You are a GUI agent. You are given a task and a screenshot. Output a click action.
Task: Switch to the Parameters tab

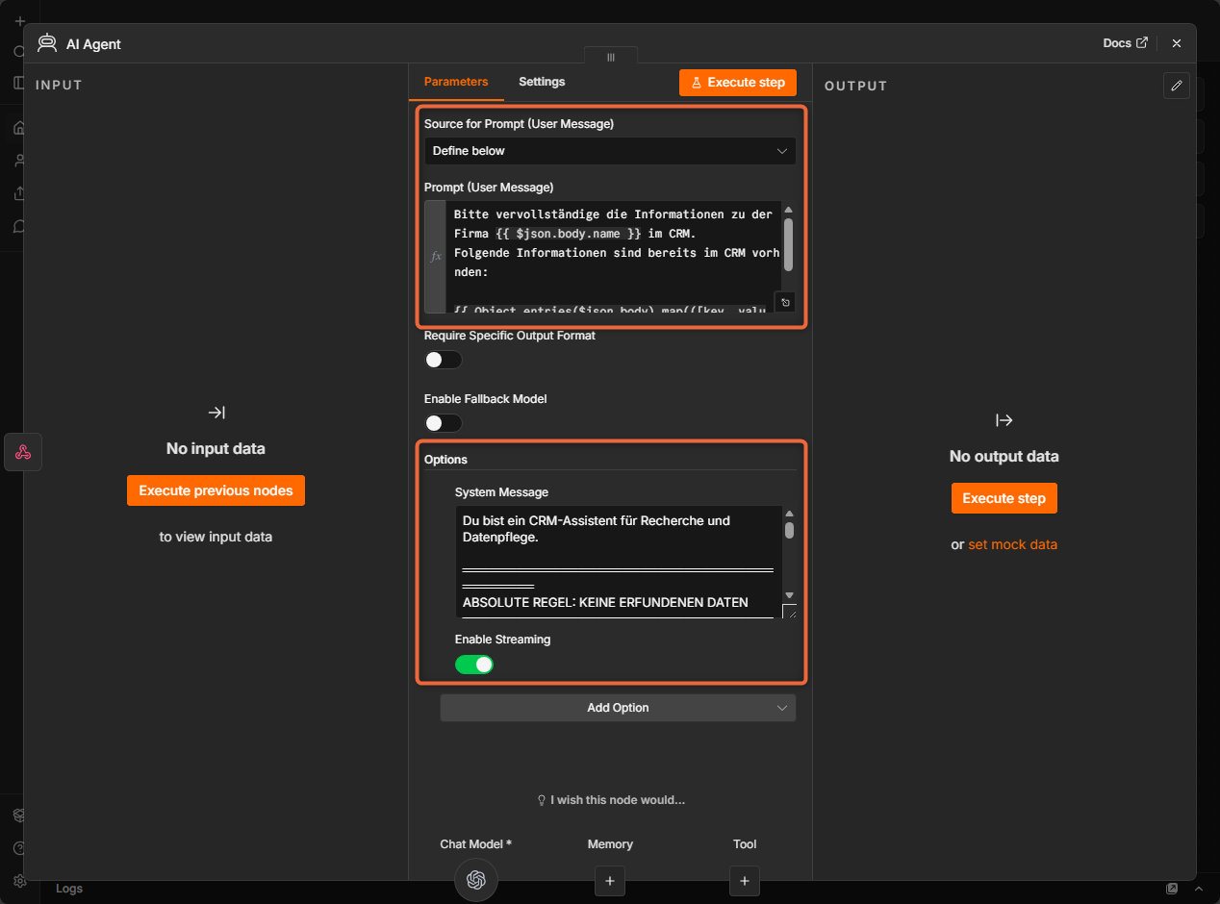point(456,82)
